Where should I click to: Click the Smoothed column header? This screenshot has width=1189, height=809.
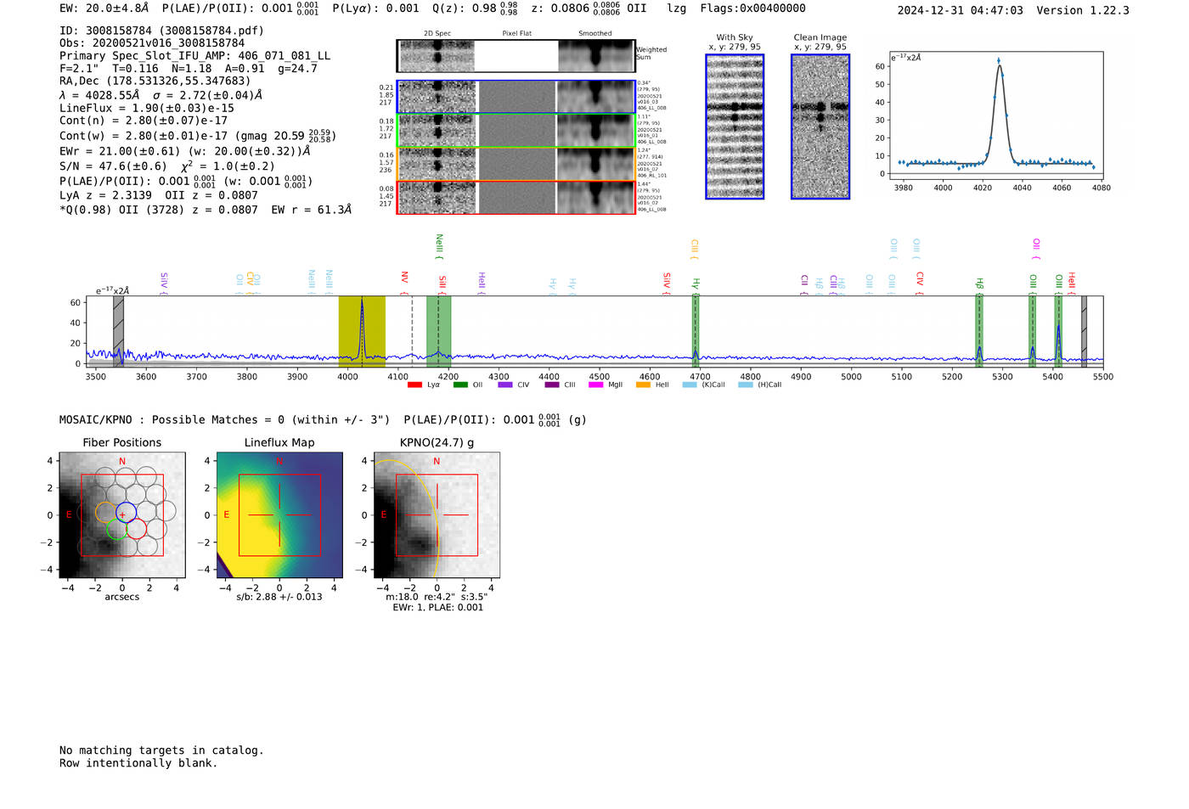pyautogui.click(x=595, y=34)
